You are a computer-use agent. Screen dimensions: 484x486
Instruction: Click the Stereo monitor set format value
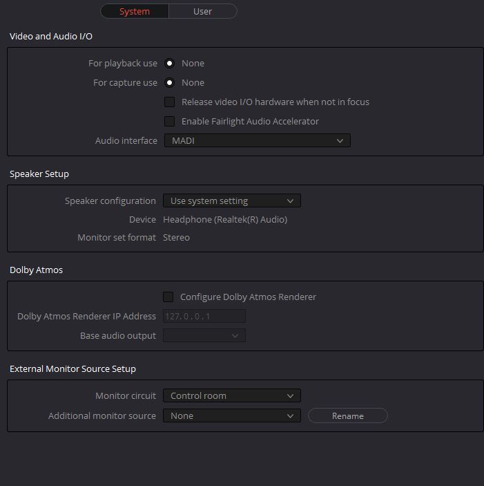pyautogui.click(x=176, y=237)
